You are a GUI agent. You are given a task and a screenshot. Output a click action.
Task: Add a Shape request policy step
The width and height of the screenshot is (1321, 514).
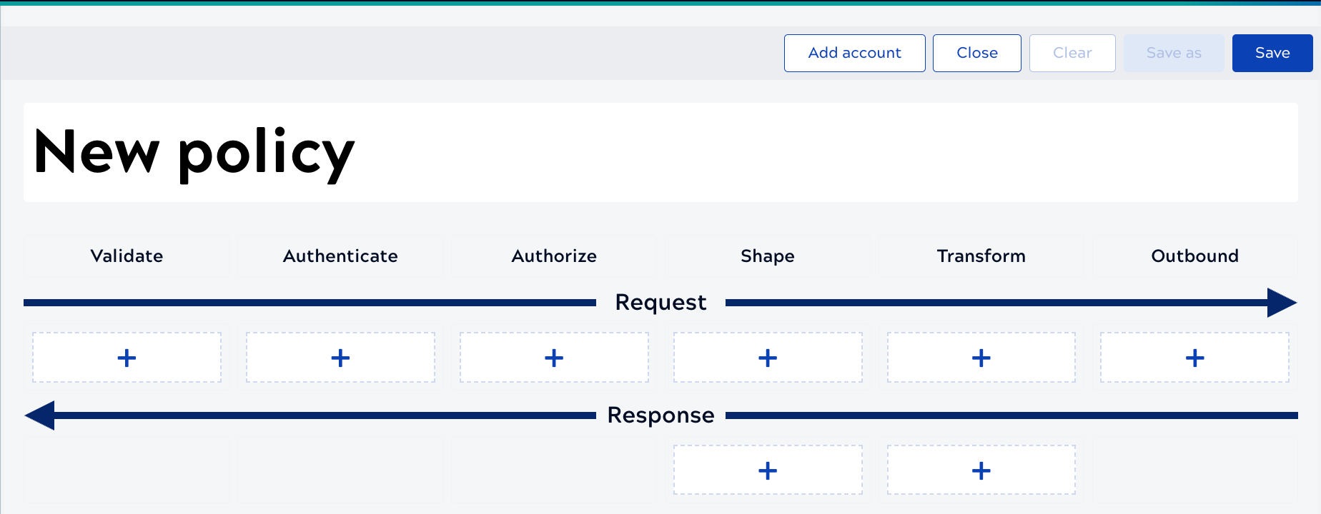[x=768, y=358]
